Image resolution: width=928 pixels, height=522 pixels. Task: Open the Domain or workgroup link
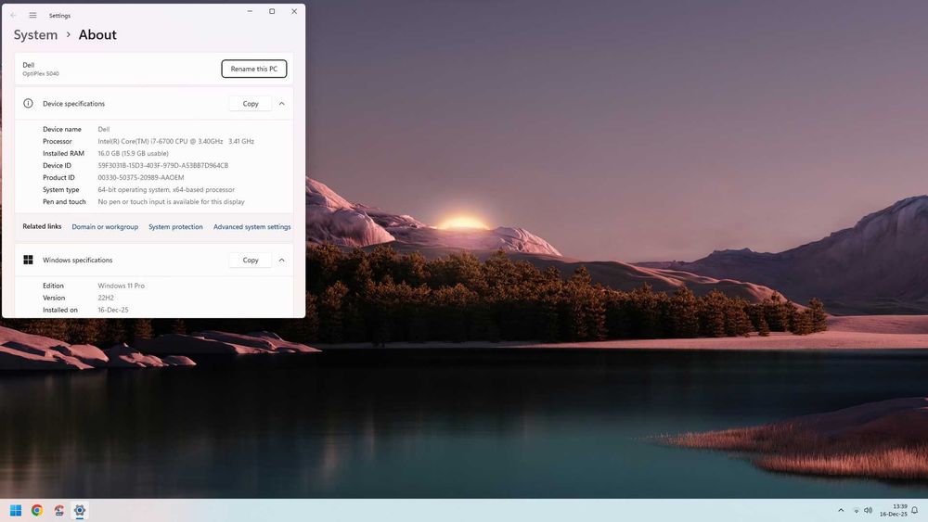click(105, 227)
